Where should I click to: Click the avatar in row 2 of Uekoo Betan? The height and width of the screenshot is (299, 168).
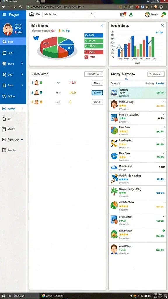pyautogui.click(x=36, y=93)
